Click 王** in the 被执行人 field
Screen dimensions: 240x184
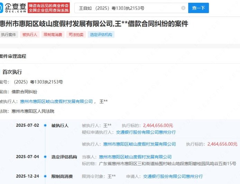[x=103, y=101]
